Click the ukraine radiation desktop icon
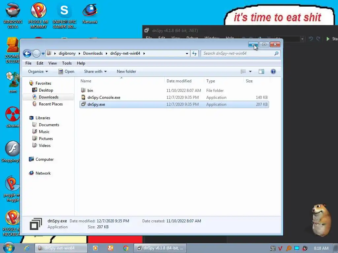 point(13,117)
